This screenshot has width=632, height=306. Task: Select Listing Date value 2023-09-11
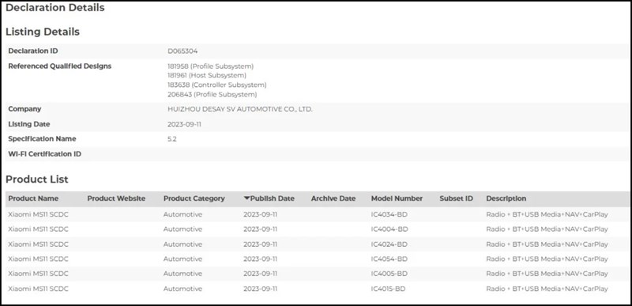(x=184, y=124)
